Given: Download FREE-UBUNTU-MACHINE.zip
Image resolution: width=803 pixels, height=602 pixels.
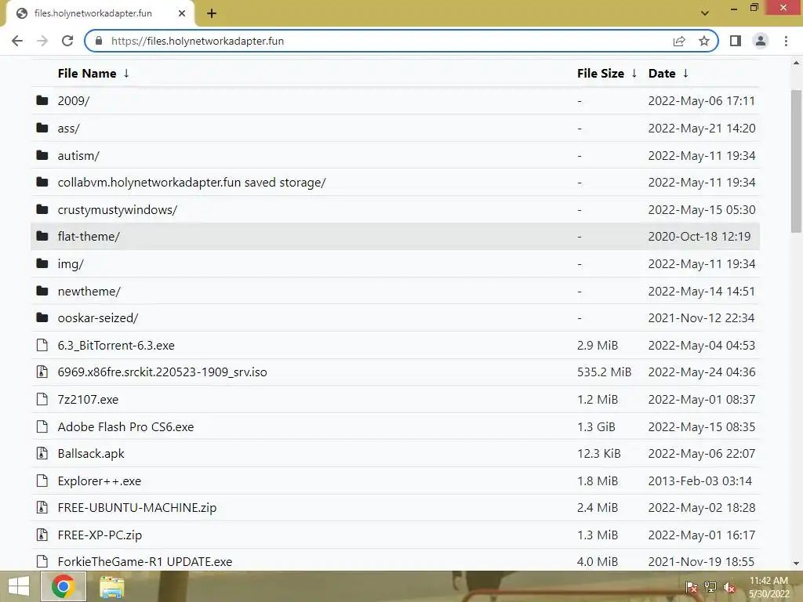Looking at the screenshot, I should click(x=137, y=508).
